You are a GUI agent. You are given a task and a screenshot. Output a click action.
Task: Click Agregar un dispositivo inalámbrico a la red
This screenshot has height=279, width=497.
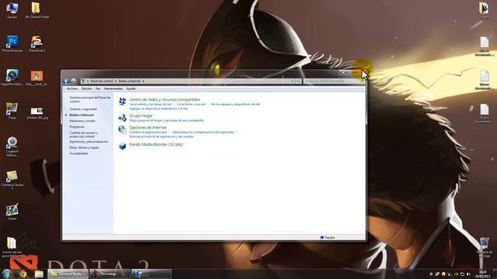click(158, 108)
